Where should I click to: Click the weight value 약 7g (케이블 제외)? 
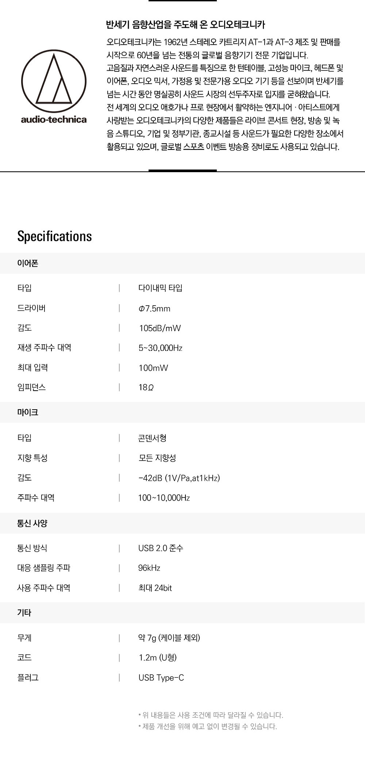coord(169,638)
